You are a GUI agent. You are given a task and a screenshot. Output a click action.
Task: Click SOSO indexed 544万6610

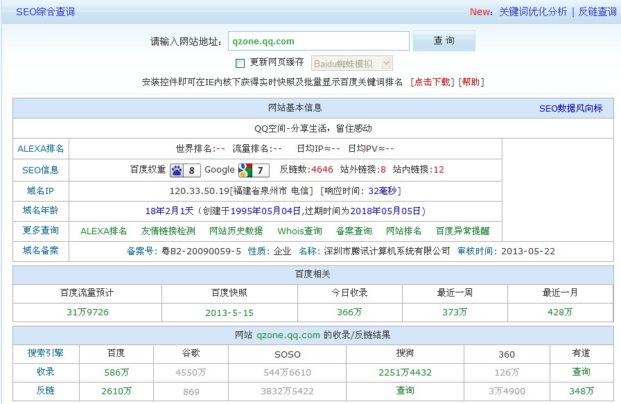287,372
